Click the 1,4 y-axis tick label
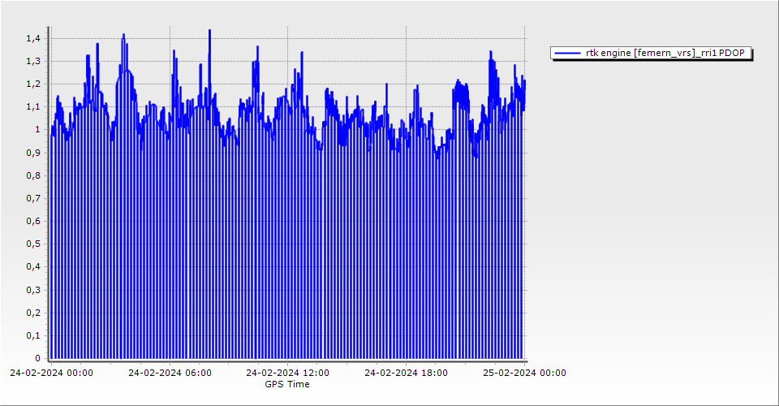 pyautogui.click(x=32, y=38)
